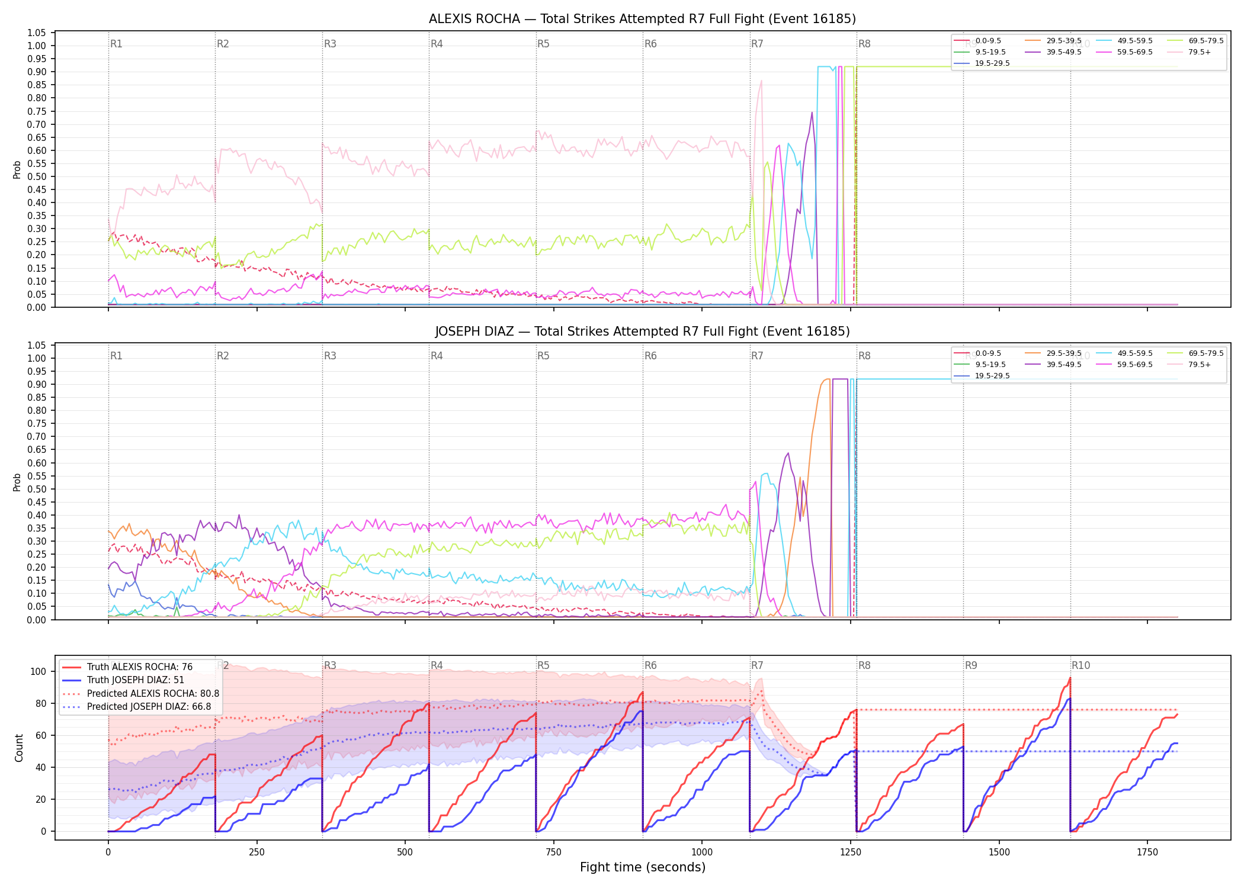Click the 'Count' y-axis label
This screenshot has width=1244, height=888.
coord(19,748)
